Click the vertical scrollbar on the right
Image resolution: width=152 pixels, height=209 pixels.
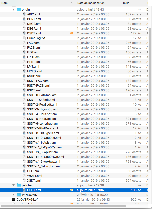[x=150, y=100]
